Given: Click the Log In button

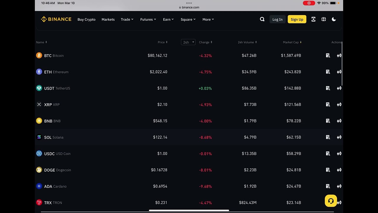Looking at the screenshot, I should click(x=277, y=20).
